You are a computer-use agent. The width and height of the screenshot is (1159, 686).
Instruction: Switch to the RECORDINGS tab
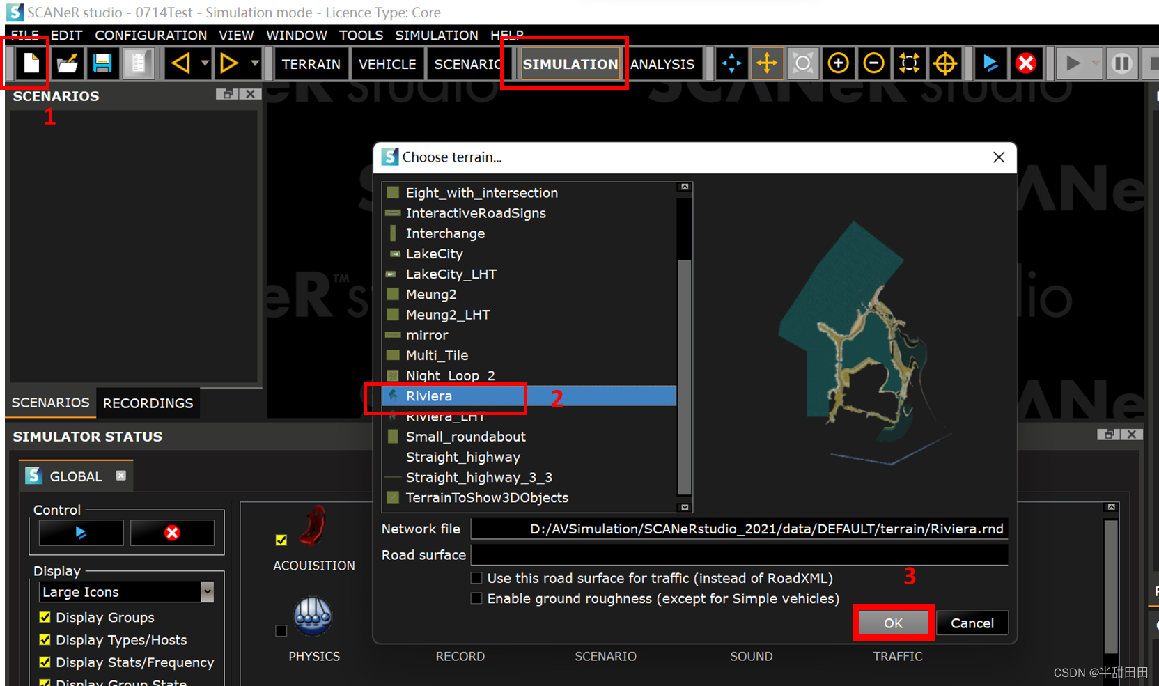coord(148,403)
